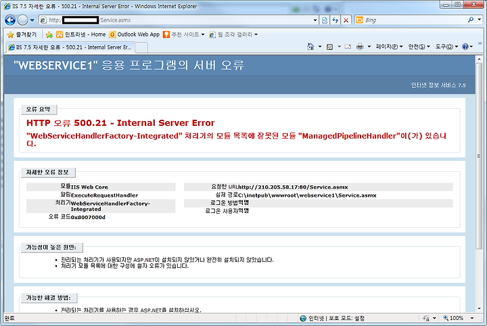Toggle the Compatibility View icon
The image size is (487, 326).
point(325,20)
